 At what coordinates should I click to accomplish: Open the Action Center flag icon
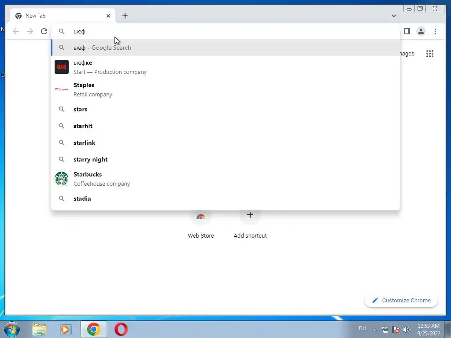[x=396, y=330]
